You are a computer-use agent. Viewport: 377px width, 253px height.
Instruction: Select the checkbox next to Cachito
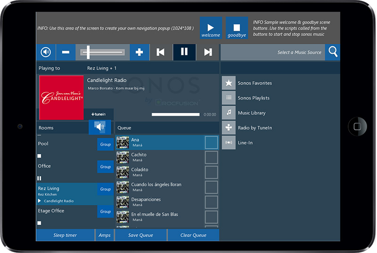[212, 157]
